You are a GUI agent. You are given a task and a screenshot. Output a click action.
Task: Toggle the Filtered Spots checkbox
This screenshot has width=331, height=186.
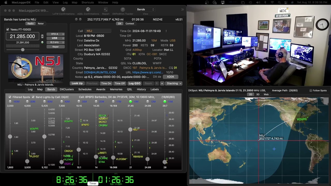pos(10,97)
